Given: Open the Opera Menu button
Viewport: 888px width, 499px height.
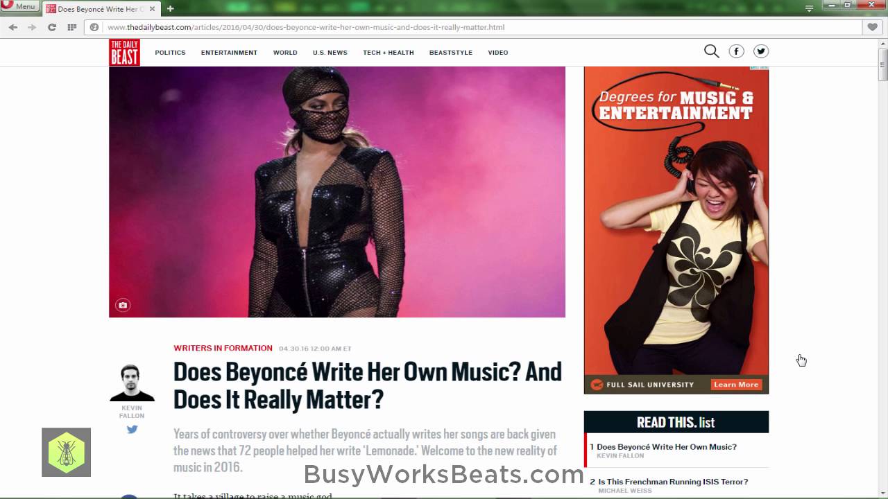Looking at the screenshot, I should pyautogui.click(x=19, y=6).
